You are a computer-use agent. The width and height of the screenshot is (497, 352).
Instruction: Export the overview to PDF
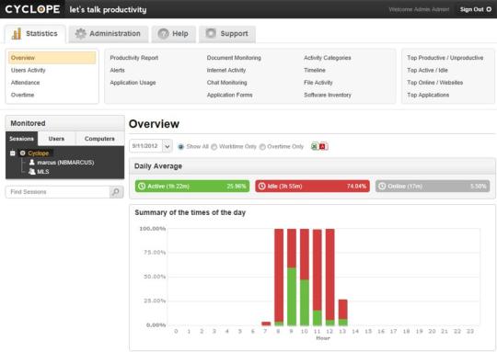[x=323, y=146]
